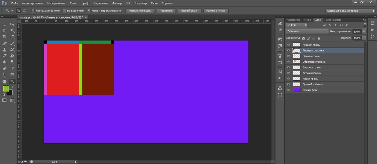This screenshot has height=164, width=377.
Task: Hide the 'Общий фон' layer
Action: pos(288,90)
